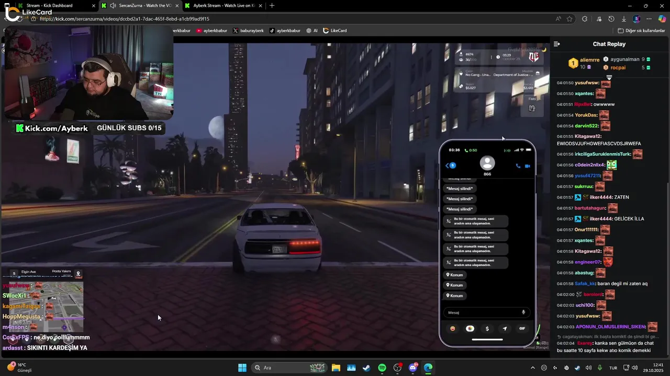Open File Explorer from the taskbar
670x376 pixels.
click(x=336, y=368)
